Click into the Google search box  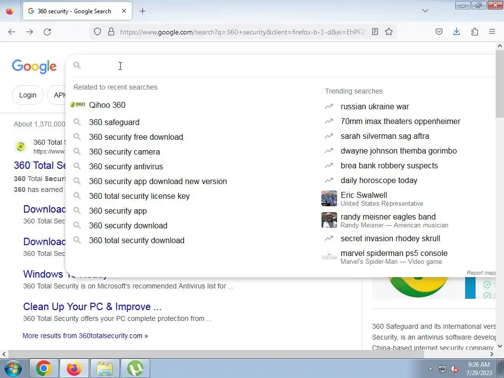tap(283, 65)
